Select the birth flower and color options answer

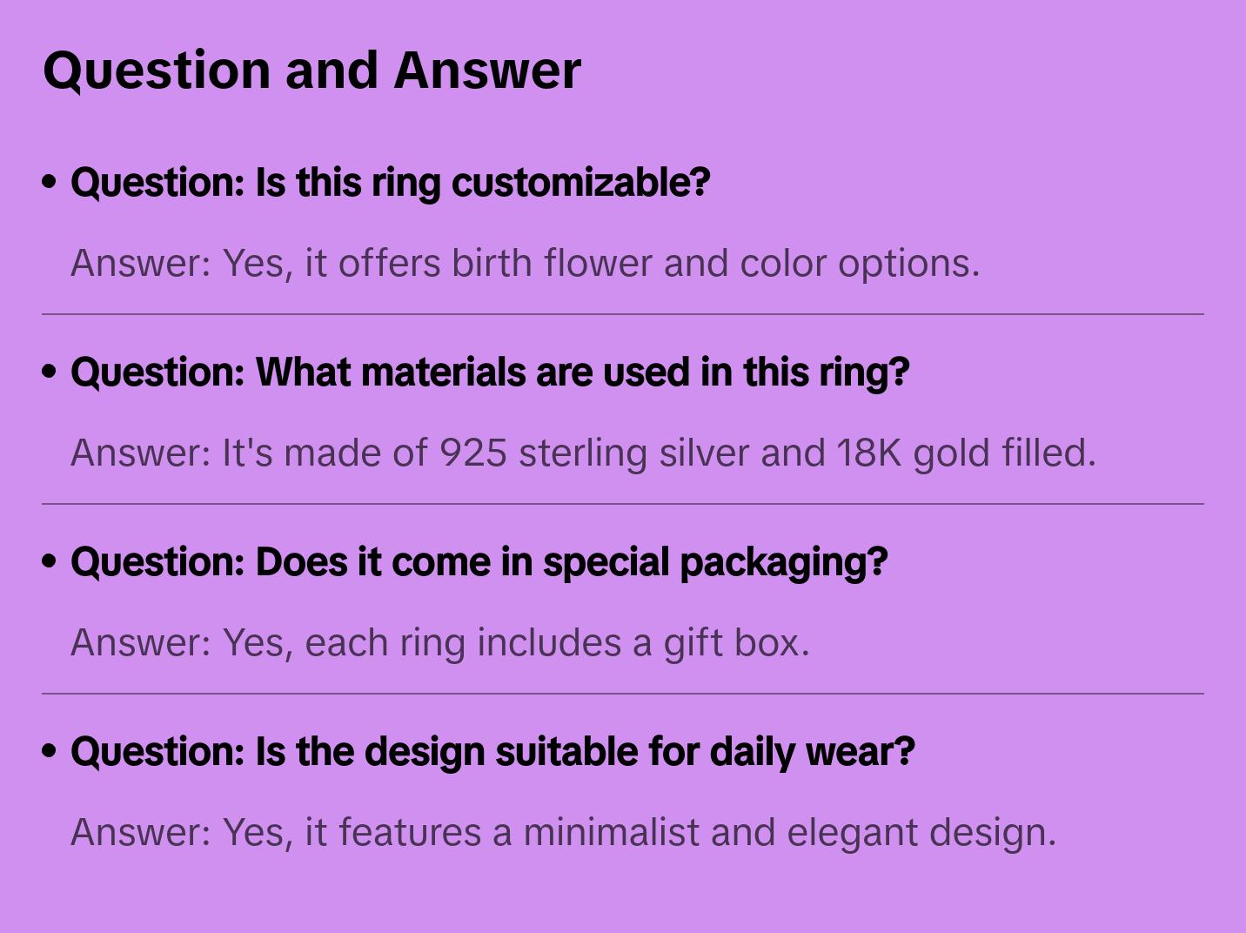tap(525, 263)
